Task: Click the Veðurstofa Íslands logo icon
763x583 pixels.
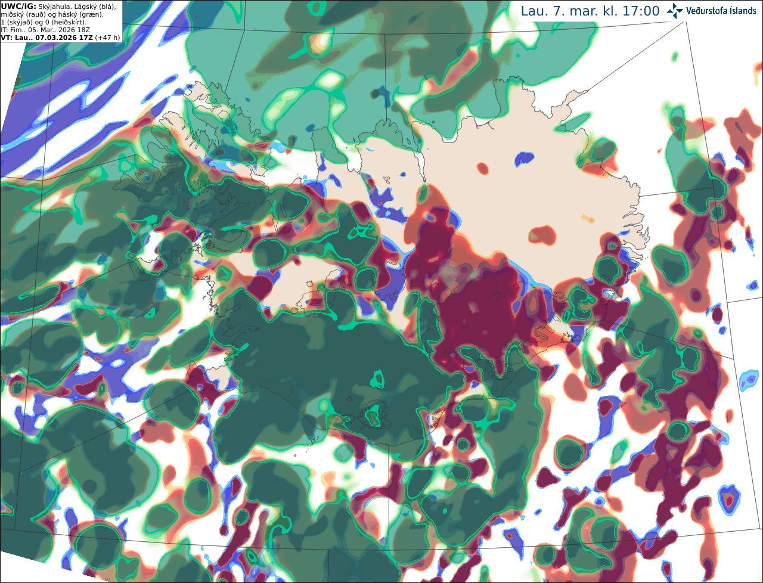Action: pos(675,11)
